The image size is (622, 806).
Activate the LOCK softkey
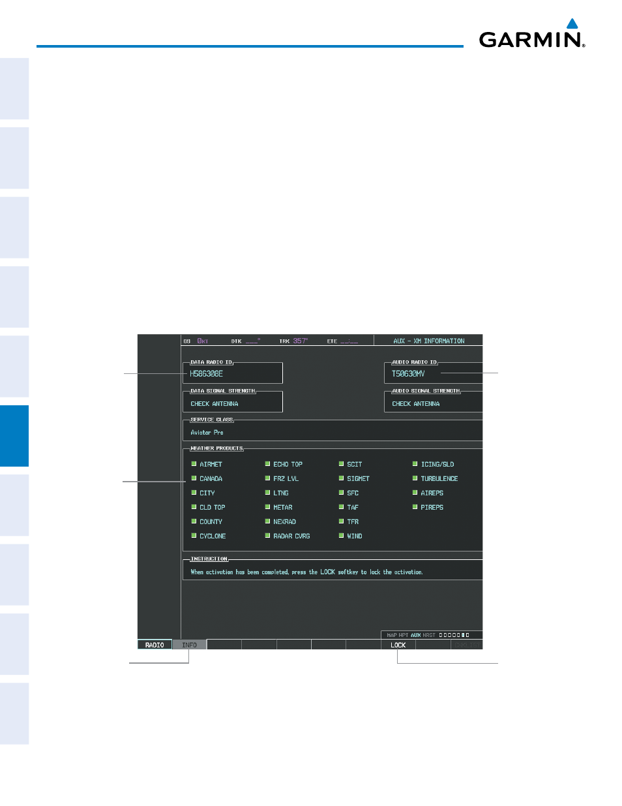[x=398, y=645]
